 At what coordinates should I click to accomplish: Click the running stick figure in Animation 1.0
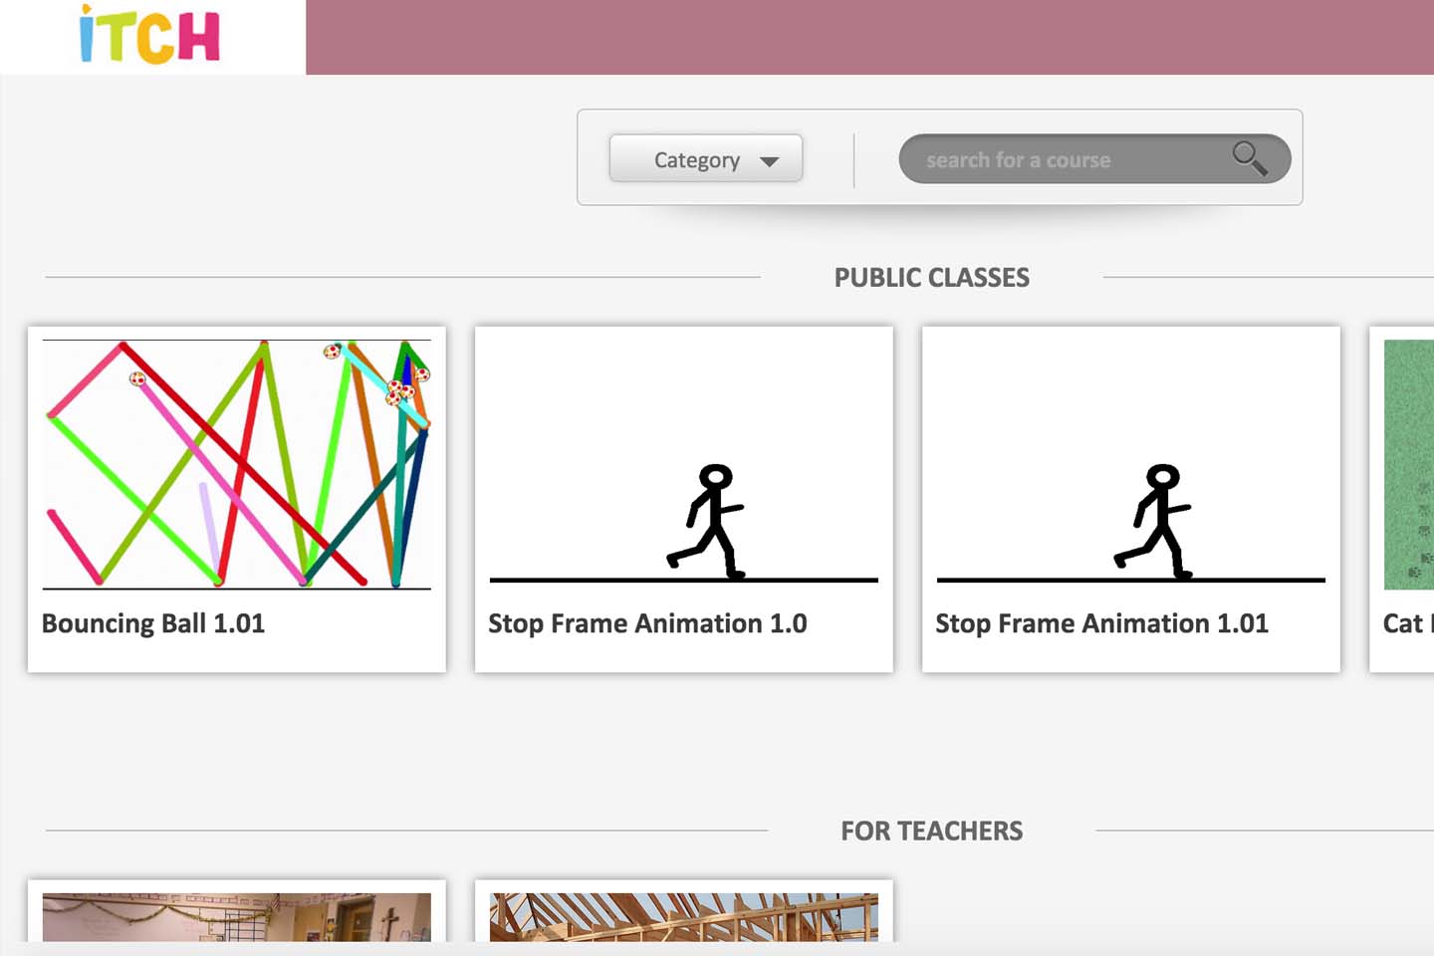707,521
